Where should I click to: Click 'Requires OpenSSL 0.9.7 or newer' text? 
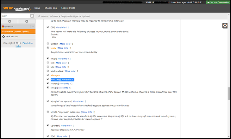click(67, 130)
